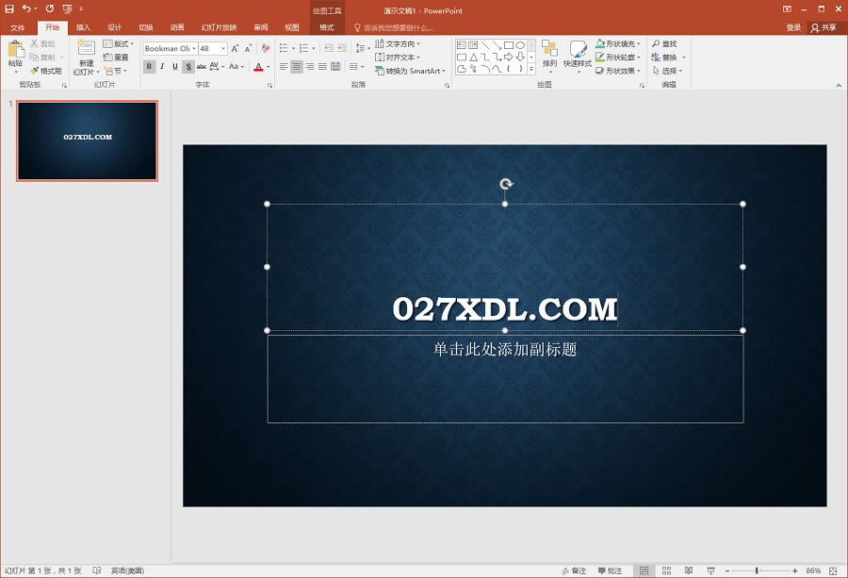Click the Find (查找) magnifier button

tap(664, 43)
